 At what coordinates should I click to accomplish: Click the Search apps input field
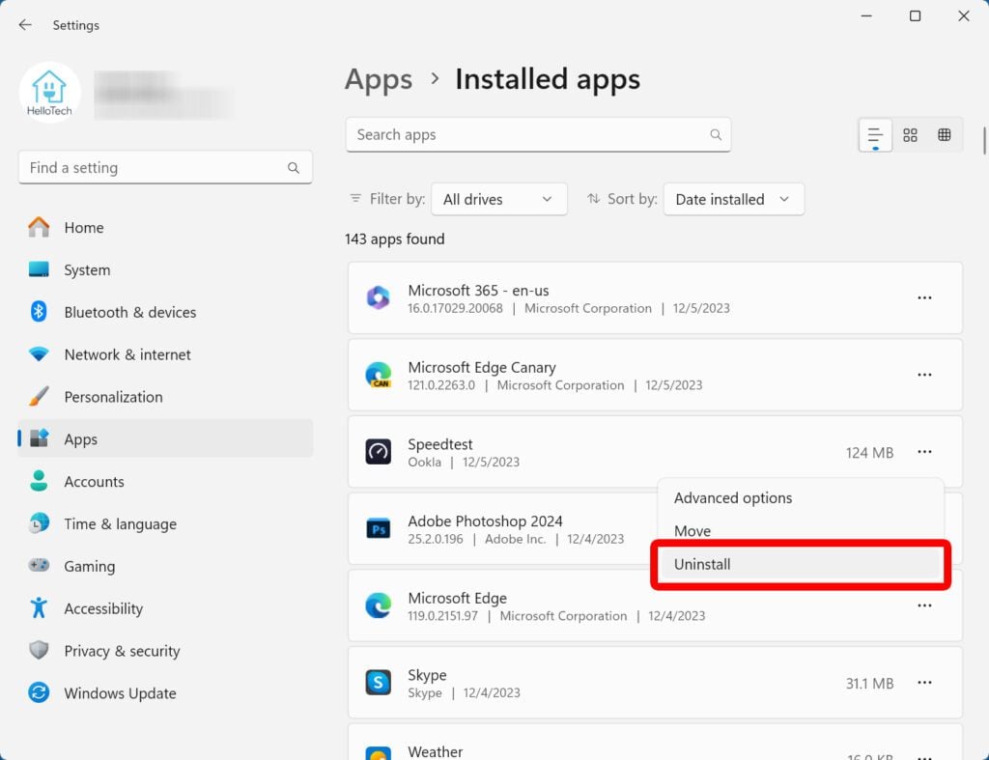coord(538,134)
